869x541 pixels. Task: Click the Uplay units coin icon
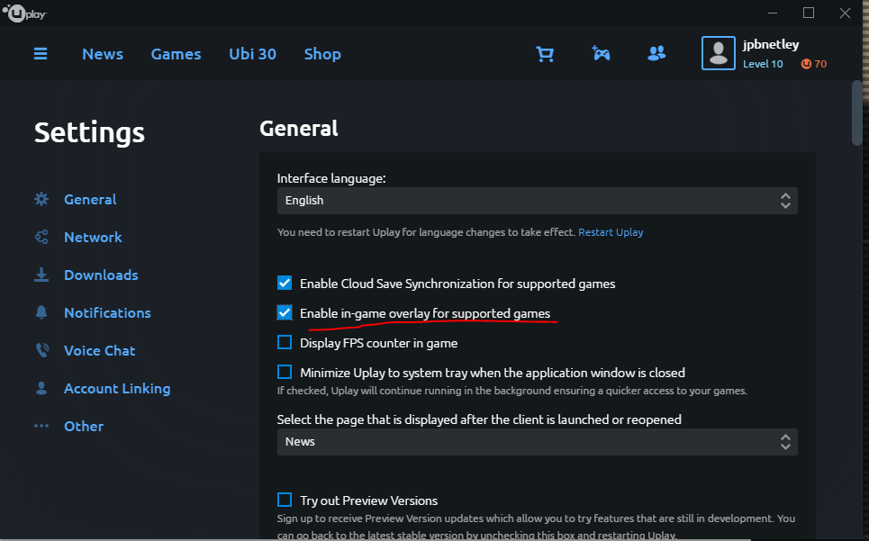(806, 64)
